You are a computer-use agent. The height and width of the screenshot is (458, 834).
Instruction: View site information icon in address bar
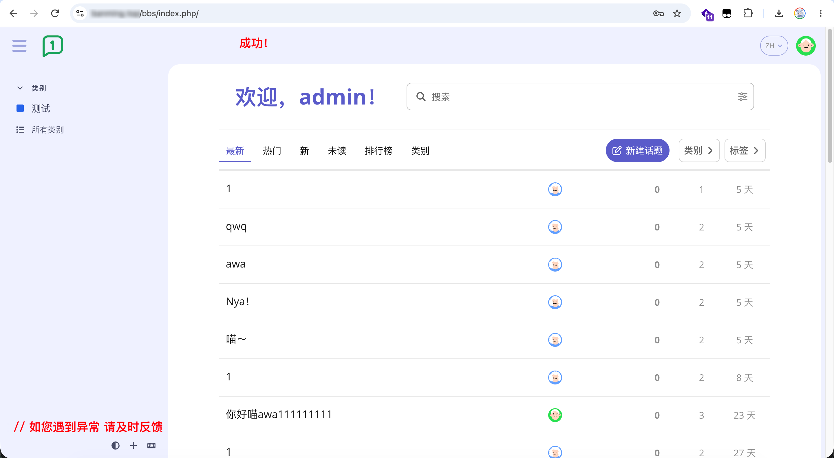coord(80,13)
